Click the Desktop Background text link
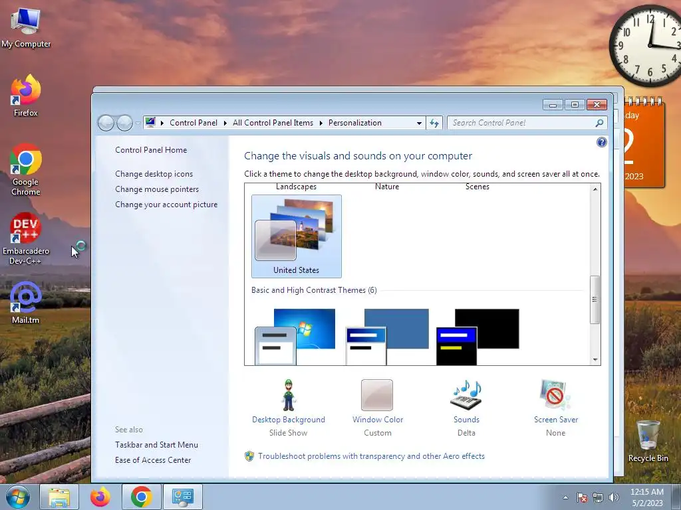 click(289, 420)
